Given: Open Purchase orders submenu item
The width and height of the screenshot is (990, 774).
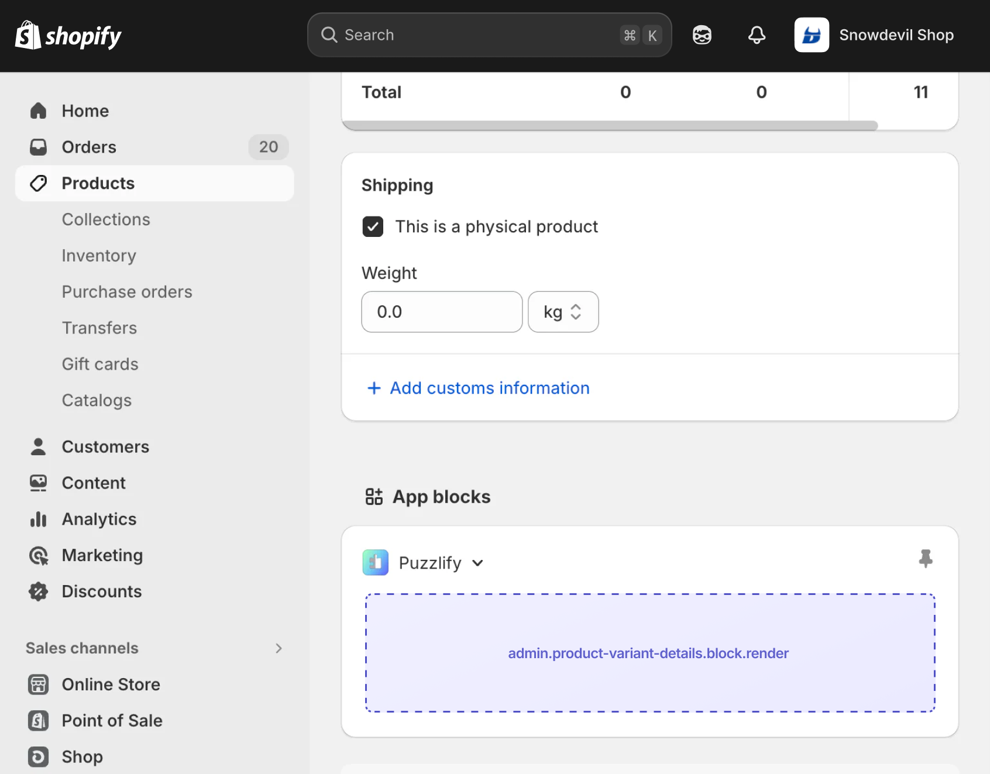Looking at the screenshot, I should tap(127, 292).
